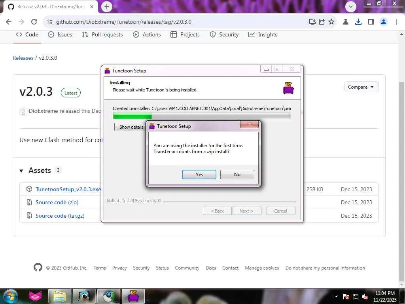Click the archive icon beside Source code (tar.gz)
This screenshot has height=304, width=405.
29,215
